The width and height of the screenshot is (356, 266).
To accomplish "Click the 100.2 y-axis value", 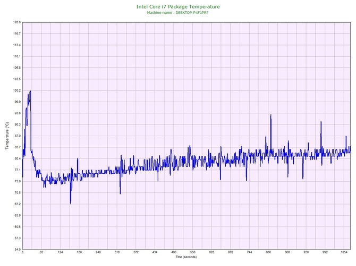I will coord(17,91).
